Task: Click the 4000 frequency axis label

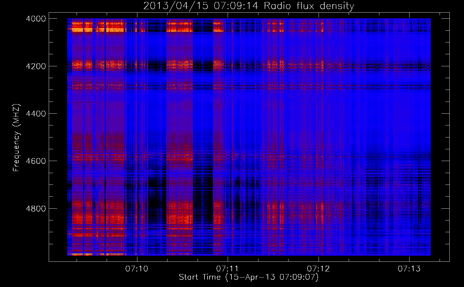Action: click(x=36, y=19)
